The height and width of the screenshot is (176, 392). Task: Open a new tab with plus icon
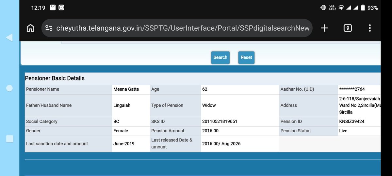click(324, 28)
